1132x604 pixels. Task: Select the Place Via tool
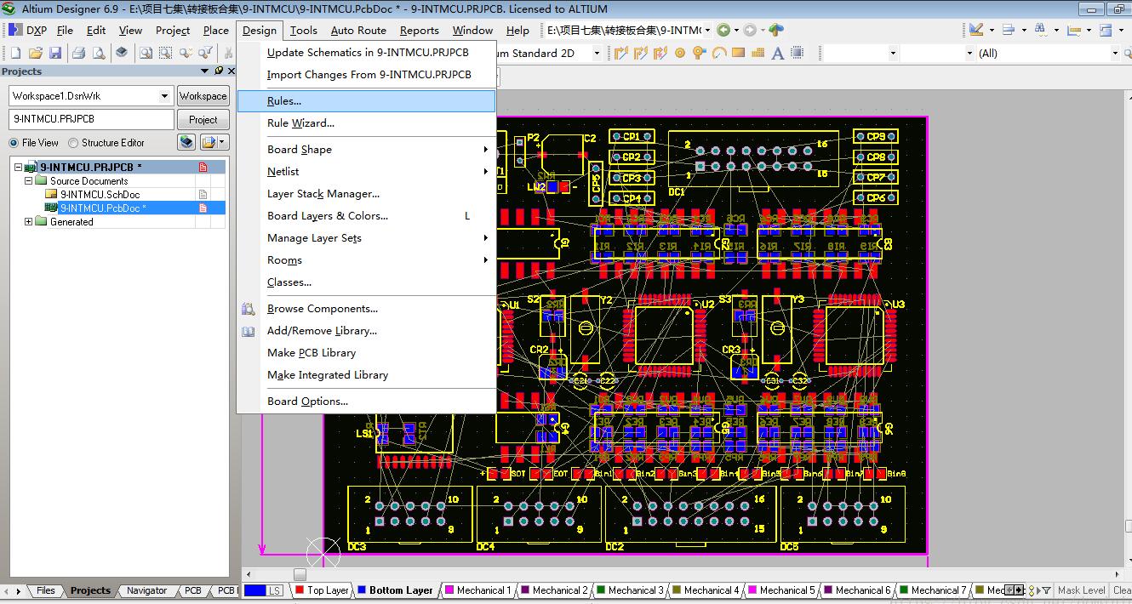click(699, 52)
